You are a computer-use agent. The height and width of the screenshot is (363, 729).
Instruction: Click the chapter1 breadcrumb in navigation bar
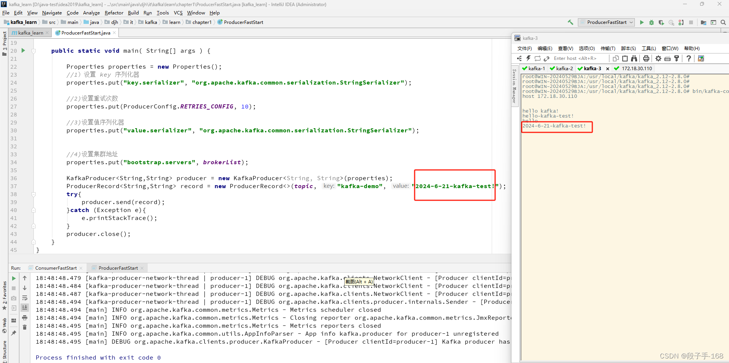click(202, 22)
